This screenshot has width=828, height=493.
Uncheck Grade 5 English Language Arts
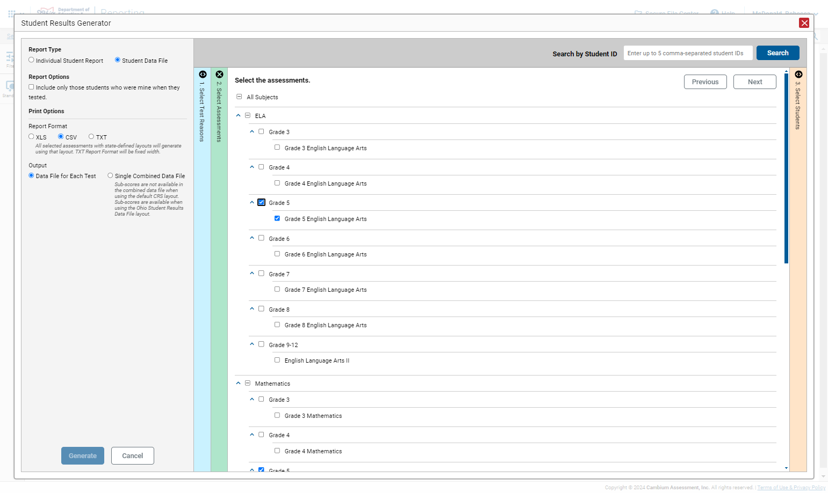(x=277, y=218)
